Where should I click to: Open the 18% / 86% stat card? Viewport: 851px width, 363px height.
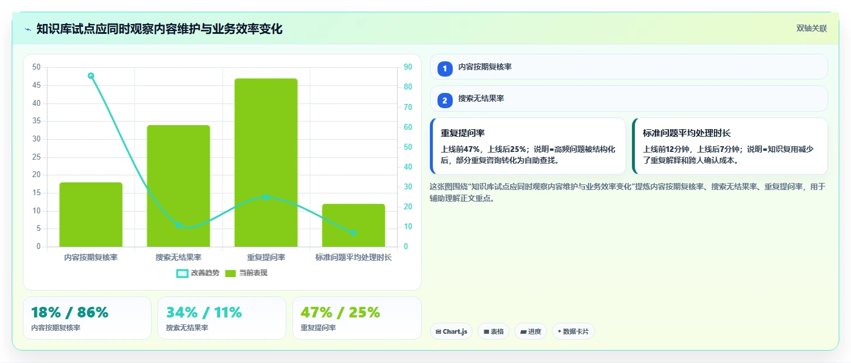pos(87,318)
